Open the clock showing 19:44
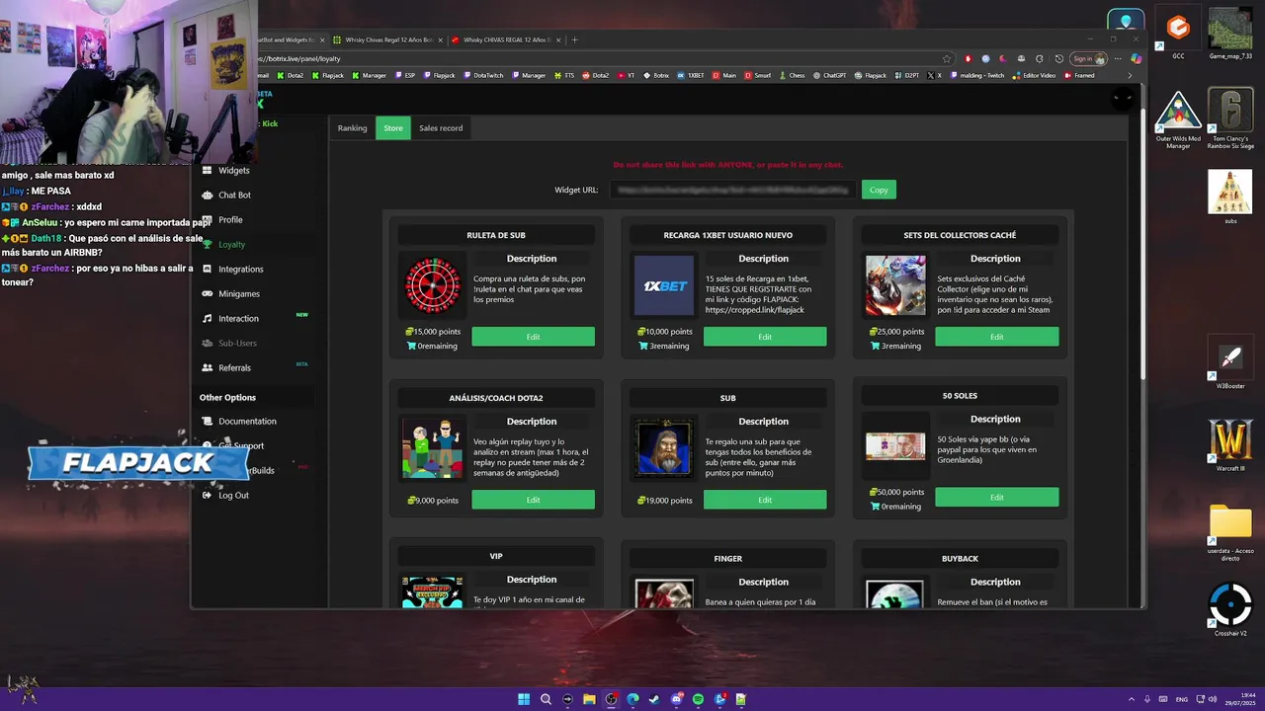The width and height of the screenshot is (1265, 711). [x=1242, y=699]
